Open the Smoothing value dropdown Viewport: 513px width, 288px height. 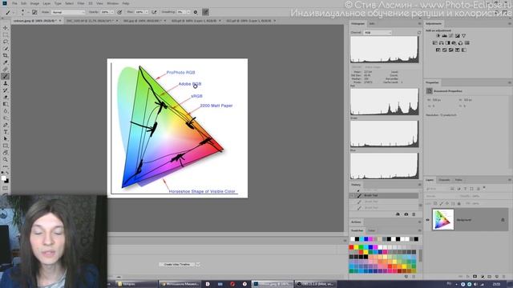click(x=188, y=12)
